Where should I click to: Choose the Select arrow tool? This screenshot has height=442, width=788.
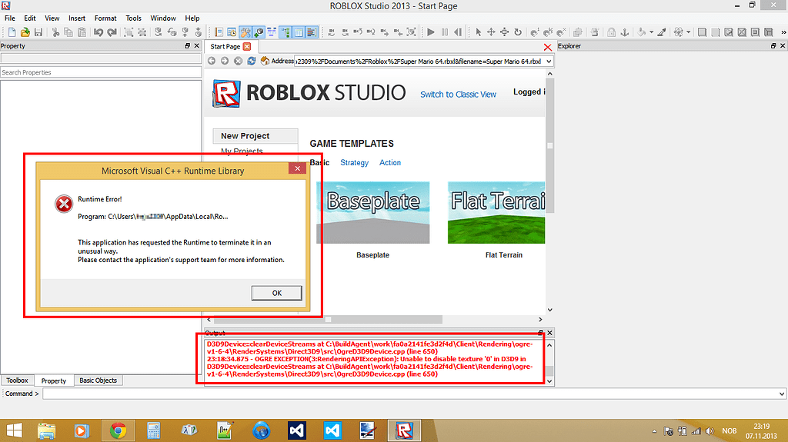tap(478, 32)
